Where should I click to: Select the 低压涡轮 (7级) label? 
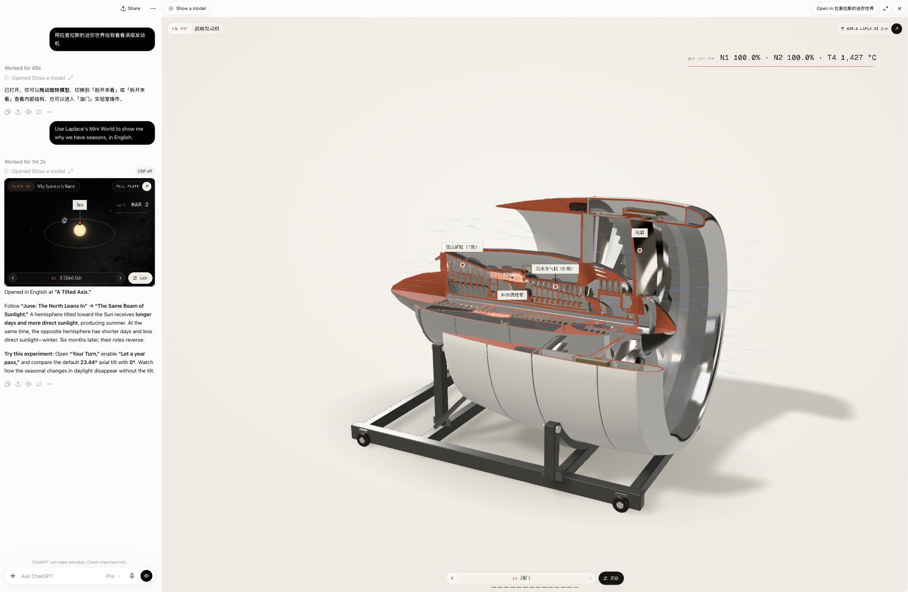(461, 247)
